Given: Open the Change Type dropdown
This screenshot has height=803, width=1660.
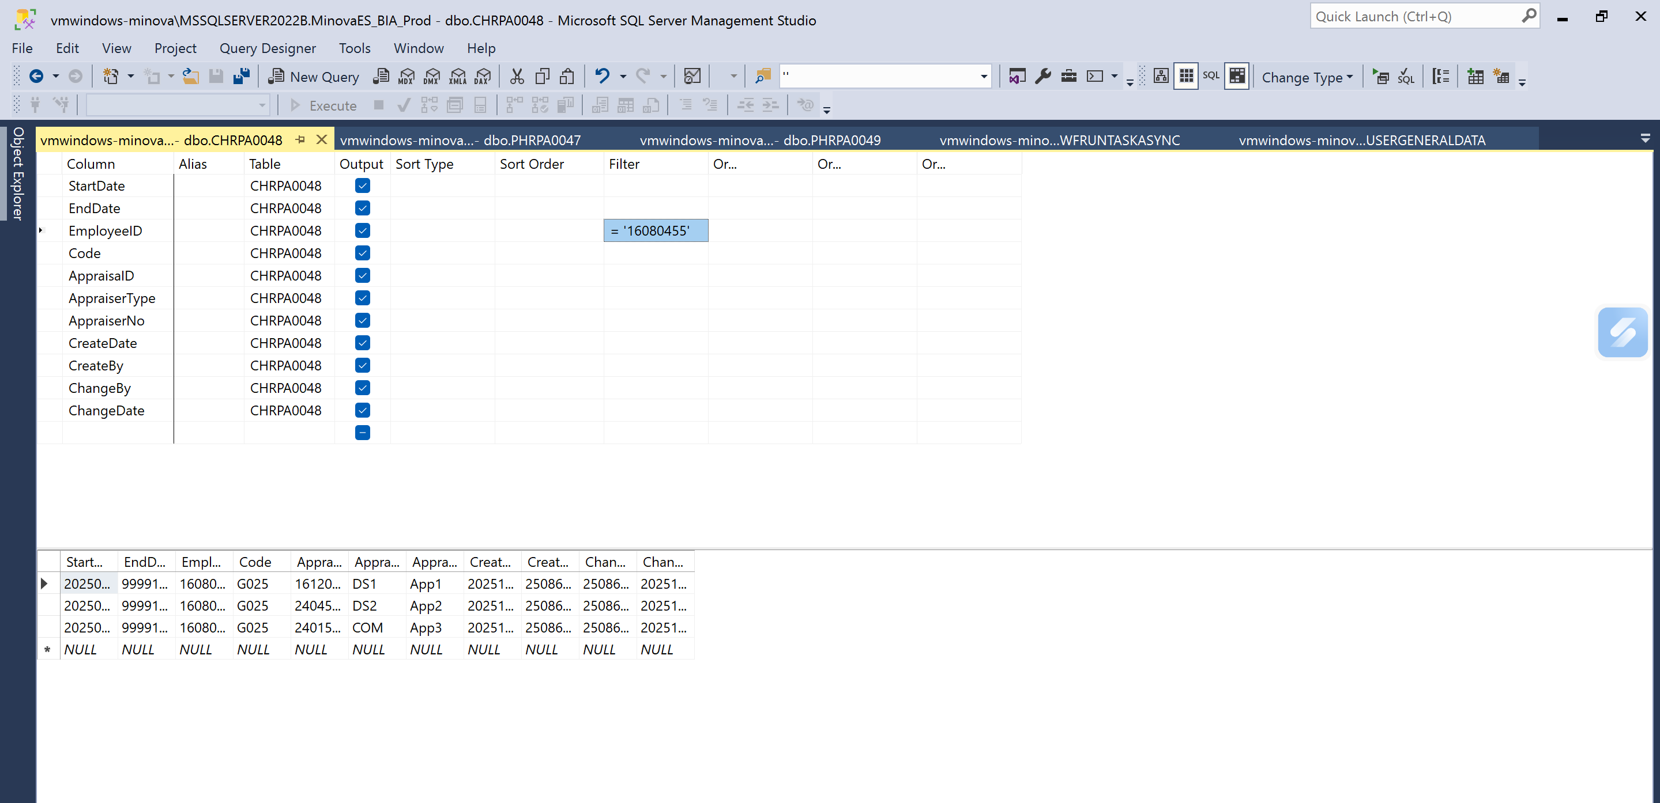Looking at the screenshot, I should 1307,77.
